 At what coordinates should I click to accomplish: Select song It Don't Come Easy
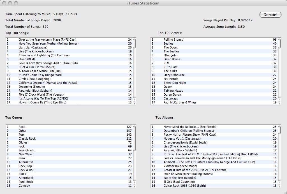pos(70,75)
